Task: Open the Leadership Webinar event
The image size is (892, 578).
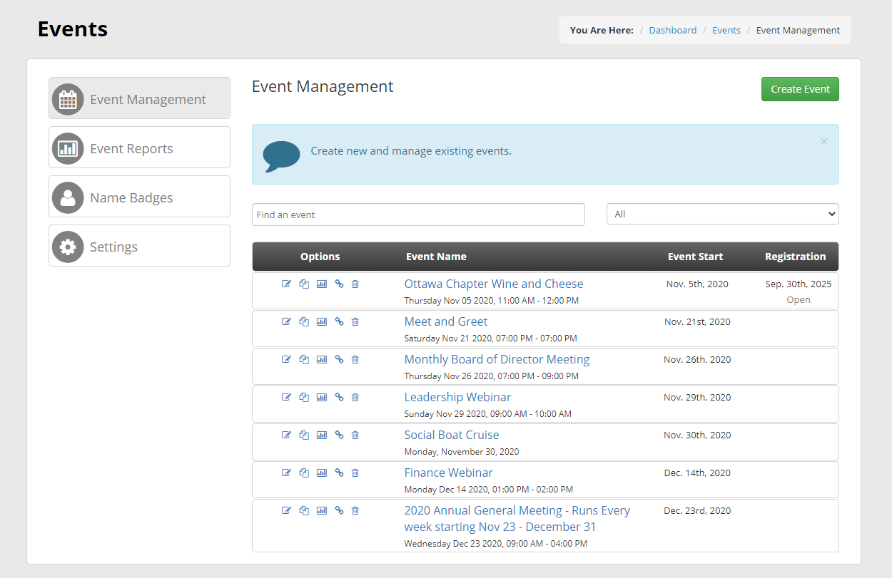Action: pos(457,397)
